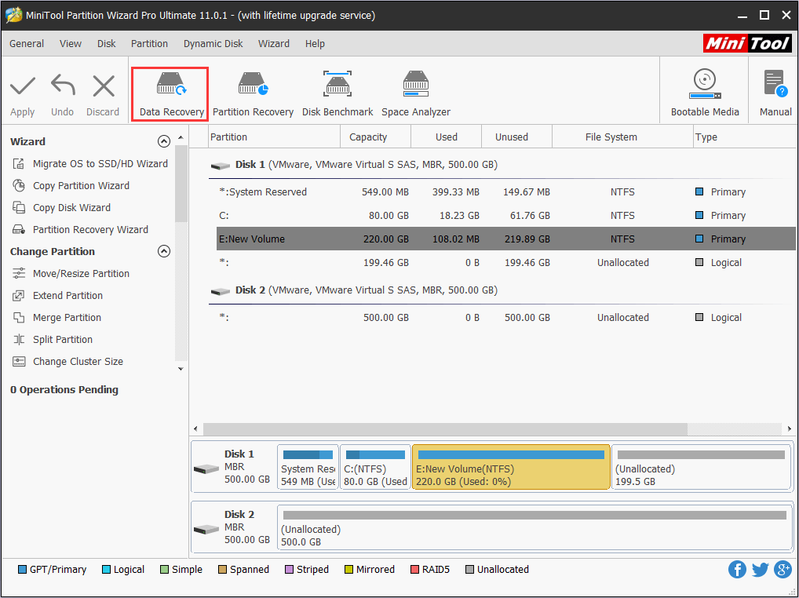Select Disk 2 500.0 GB Unallocated block
This screenshot has width=799, height=598.
pyautogui.click(x=534, y=527)
